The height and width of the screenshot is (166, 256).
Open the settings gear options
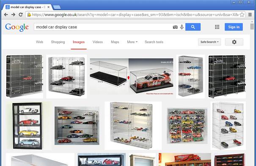[x=234, y=42]
